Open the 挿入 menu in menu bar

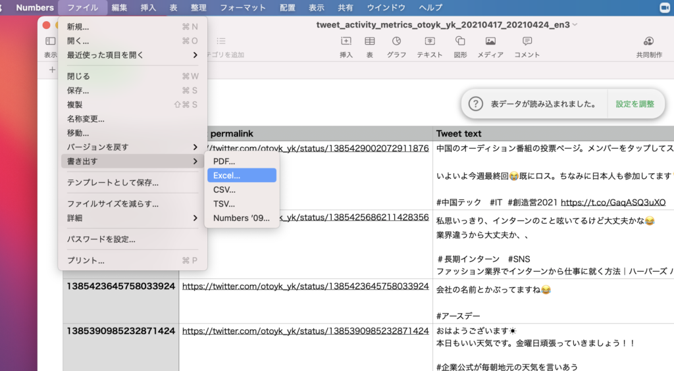pos(148,8)
